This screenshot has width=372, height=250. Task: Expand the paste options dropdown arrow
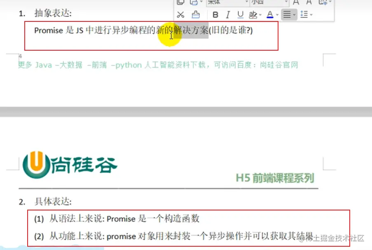(201, 2)
